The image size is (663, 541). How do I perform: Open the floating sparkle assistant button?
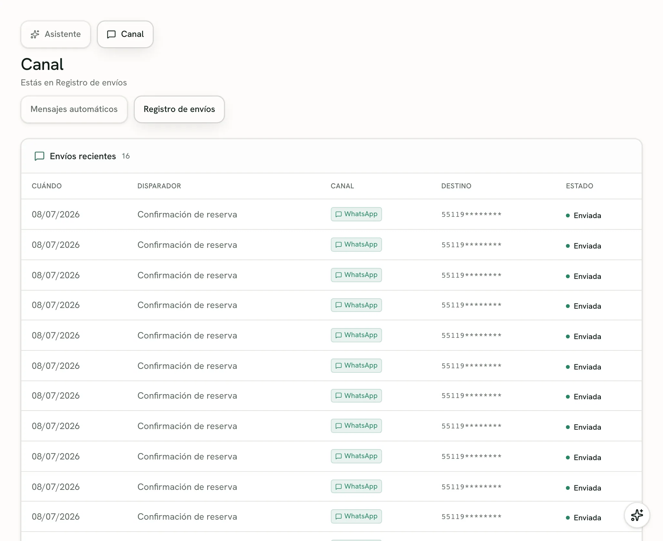click(x=637, y=515)
